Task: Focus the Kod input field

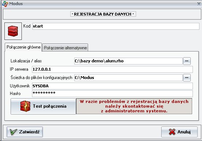Action: pos(116,26)
